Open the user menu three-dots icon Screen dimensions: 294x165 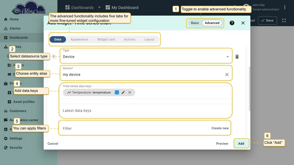click(285, 7)
